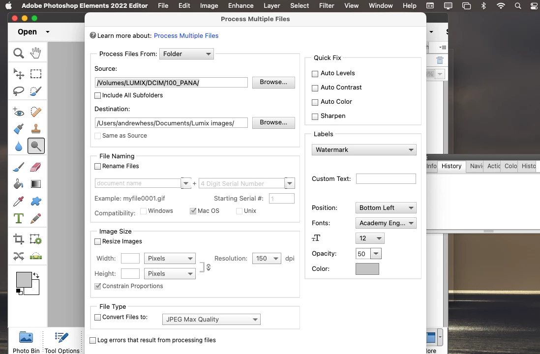Select the Gradient tool

tap(36, 184)
